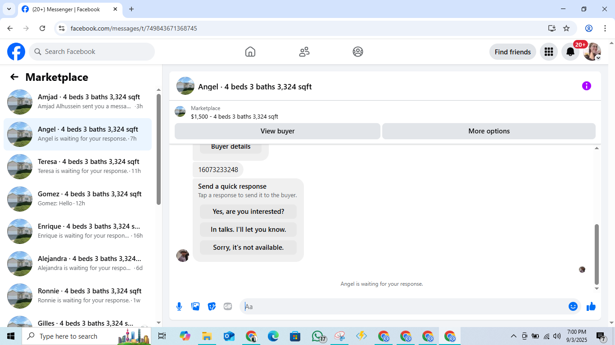Send quick response "In talks. I'll let you know."
Image resolution: width=615 pixels, height=345 pixels.
tap(249, 230)
